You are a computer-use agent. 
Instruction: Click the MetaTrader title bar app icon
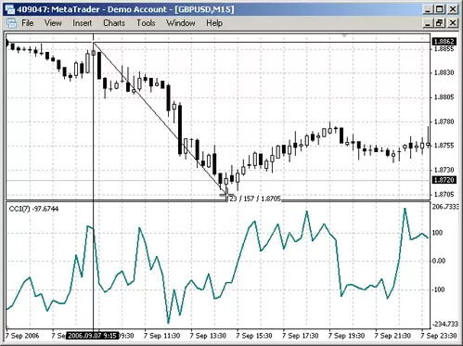tap(9, 9)
